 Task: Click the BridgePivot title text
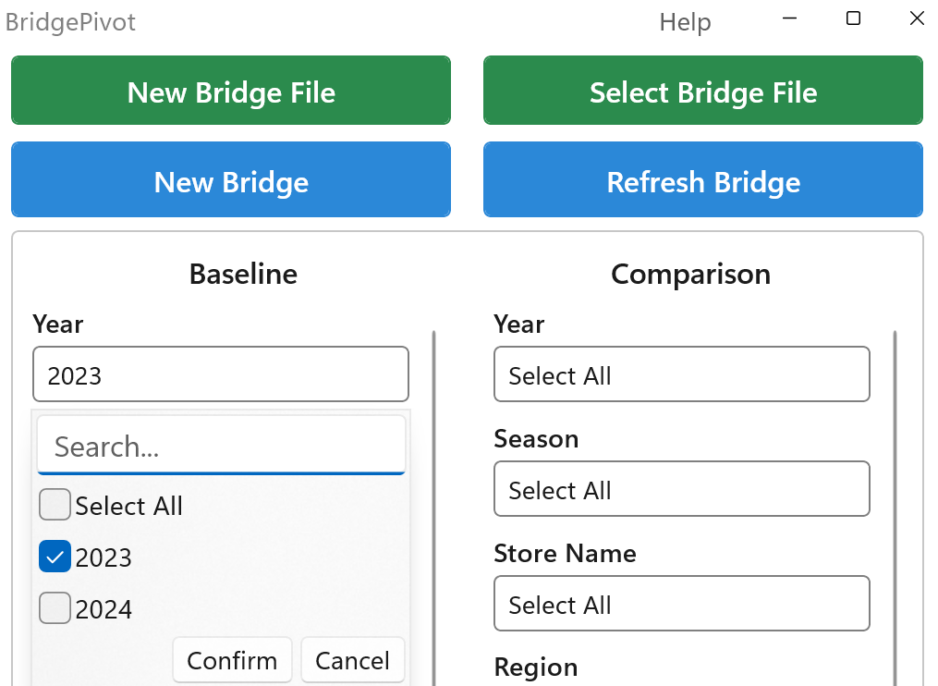pyautogui.click(x=70, y=22)
